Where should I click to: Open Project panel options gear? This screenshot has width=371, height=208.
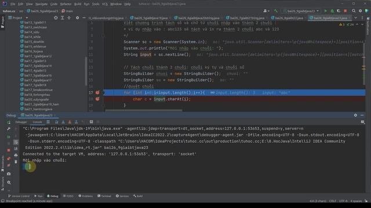point(77,18)
